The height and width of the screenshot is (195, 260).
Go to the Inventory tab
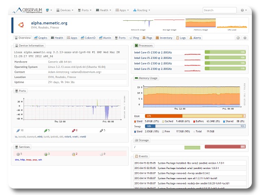pyautogui.click(x=164, y=38)
